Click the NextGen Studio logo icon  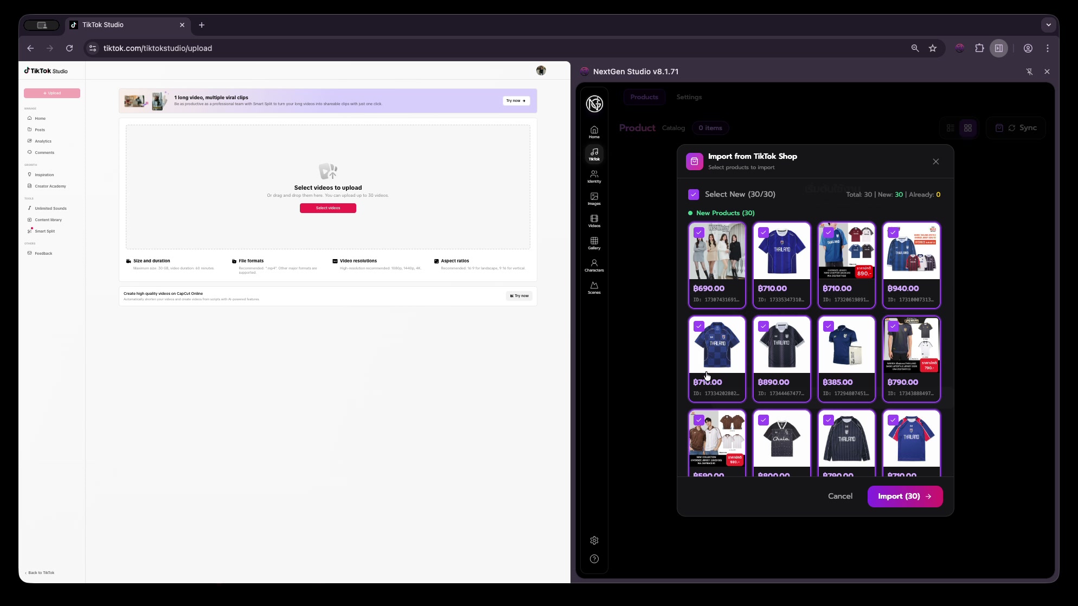click(x=594, y=104)
